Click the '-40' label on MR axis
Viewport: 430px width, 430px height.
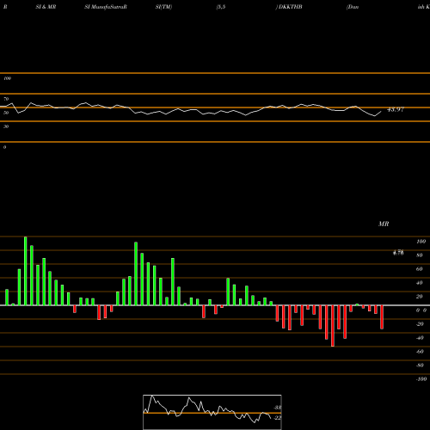pos(420,338)
